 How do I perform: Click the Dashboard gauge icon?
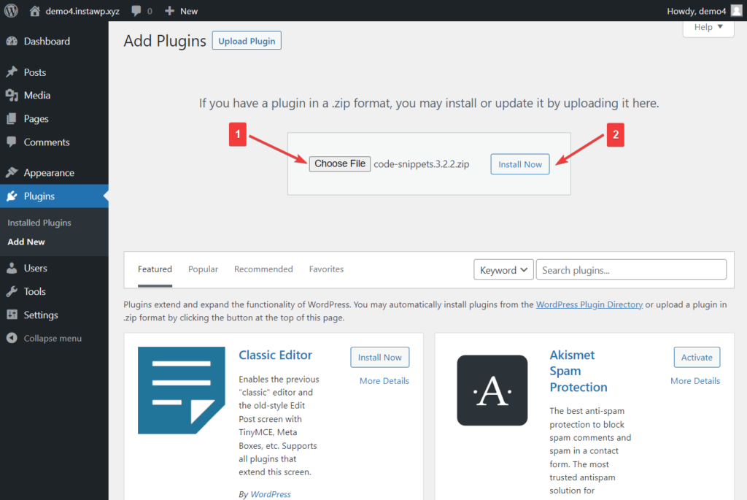[x=12, y=42]
